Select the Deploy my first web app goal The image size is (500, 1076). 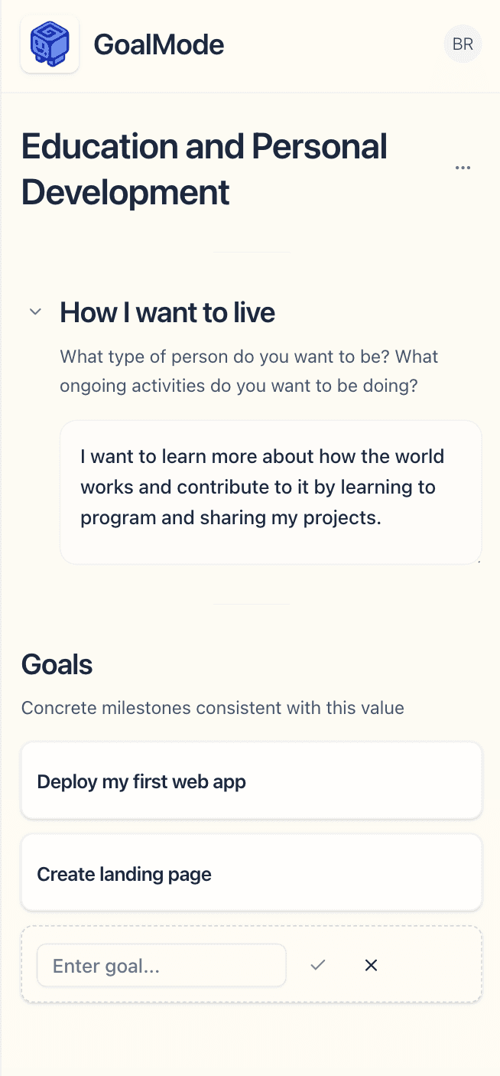point(252,781)
